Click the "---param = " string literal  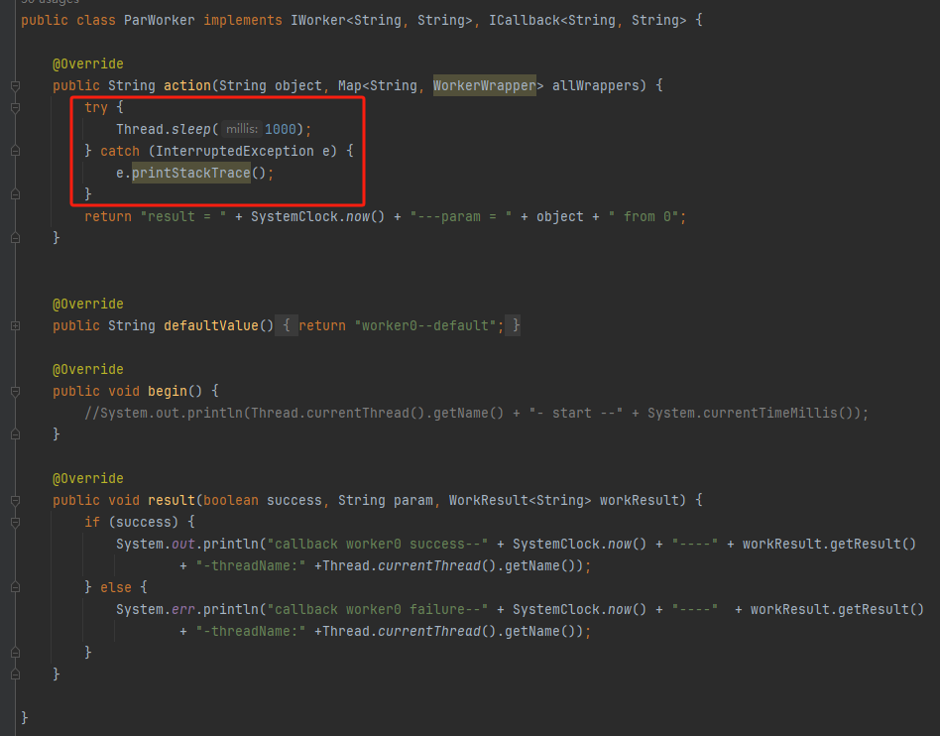point(460,216)
